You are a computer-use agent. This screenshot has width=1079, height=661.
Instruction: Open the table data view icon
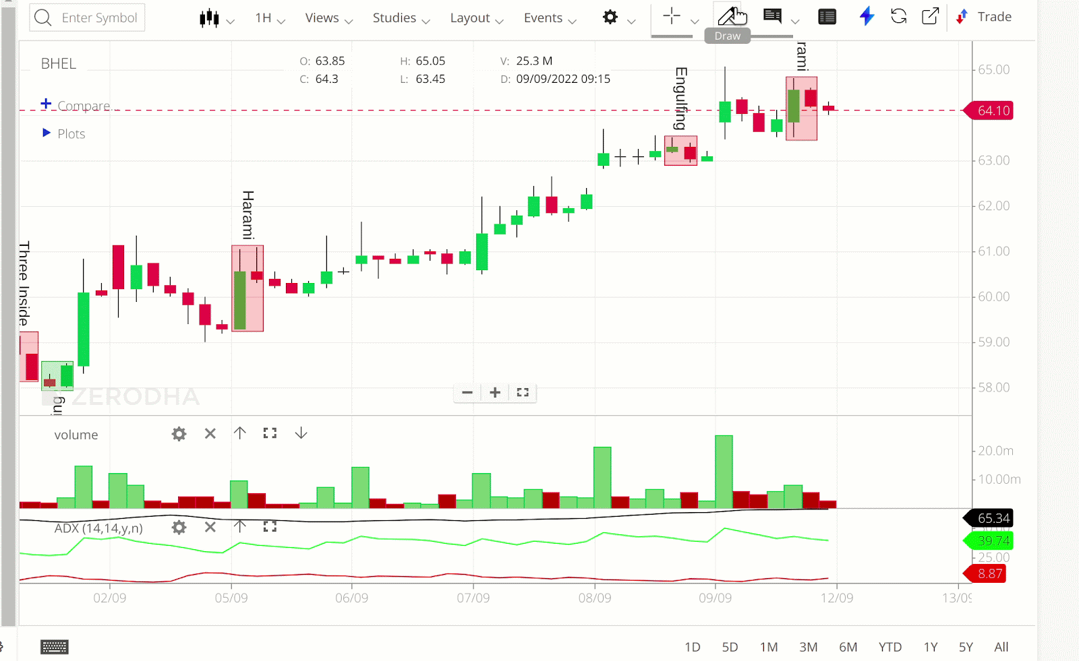(827, 17)
